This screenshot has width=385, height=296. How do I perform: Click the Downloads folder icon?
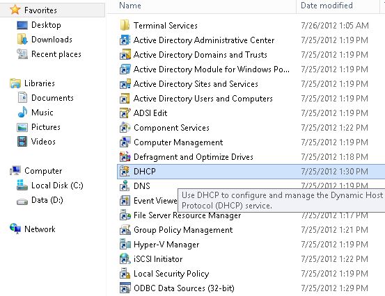click(x=22, y=40)
